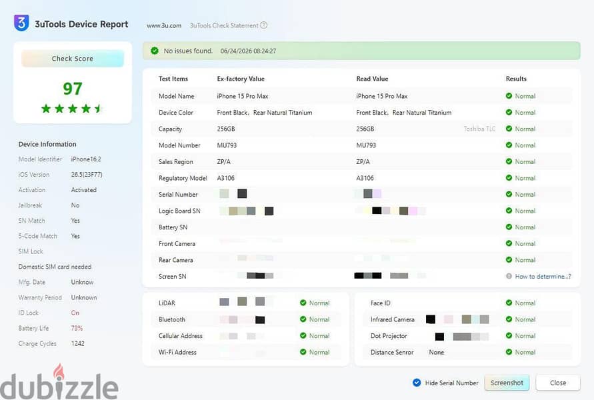Screen dimensions: 594x400
Task: Click the No issues found message
Action: pyautogui.click(x=188, y=51)
